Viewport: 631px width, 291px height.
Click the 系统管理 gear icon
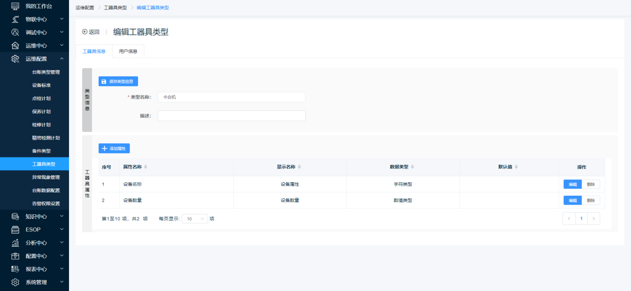(15, 282)
